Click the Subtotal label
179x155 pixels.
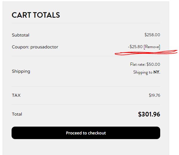(x=21, y=35)
